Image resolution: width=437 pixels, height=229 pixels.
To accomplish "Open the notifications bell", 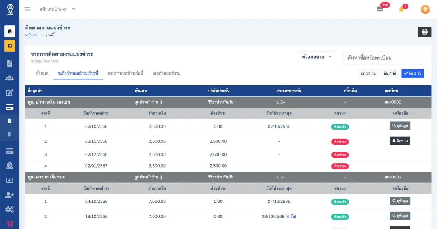I will coord(401,9).
